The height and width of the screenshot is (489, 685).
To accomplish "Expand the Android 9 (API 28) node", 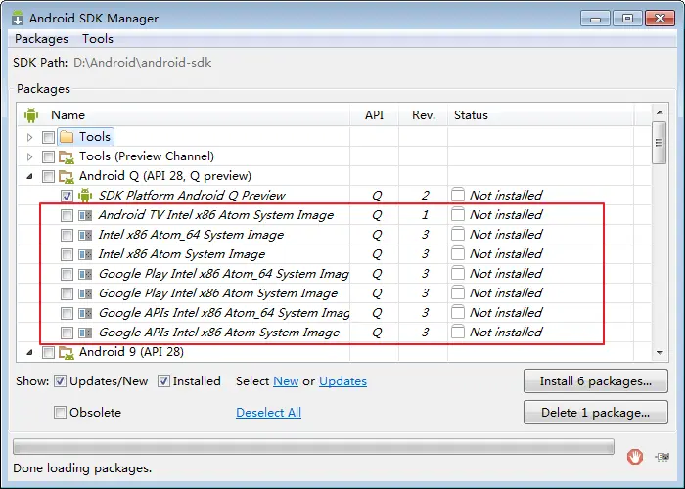I will click(30, 352).
